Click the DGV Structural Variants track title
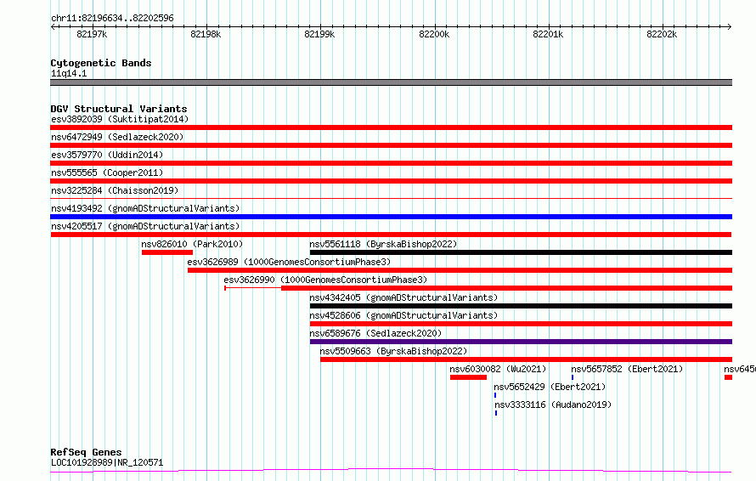 (x=119, y=109)
